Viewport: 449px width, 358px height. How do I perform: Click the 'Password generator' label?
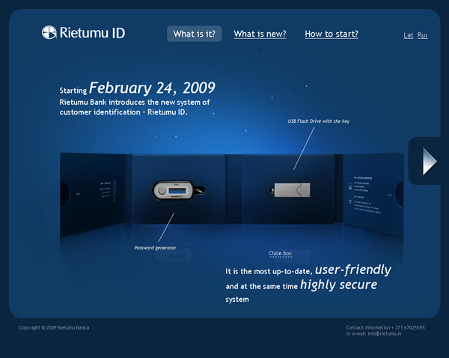click(155, 248)
